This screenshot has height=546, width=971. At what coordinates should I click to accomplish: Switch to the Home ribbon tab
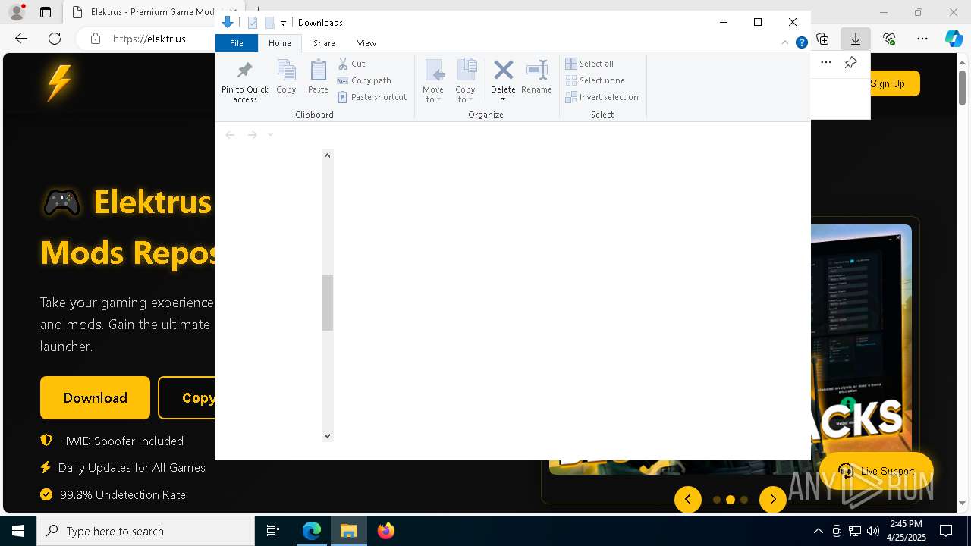(280, 43)
